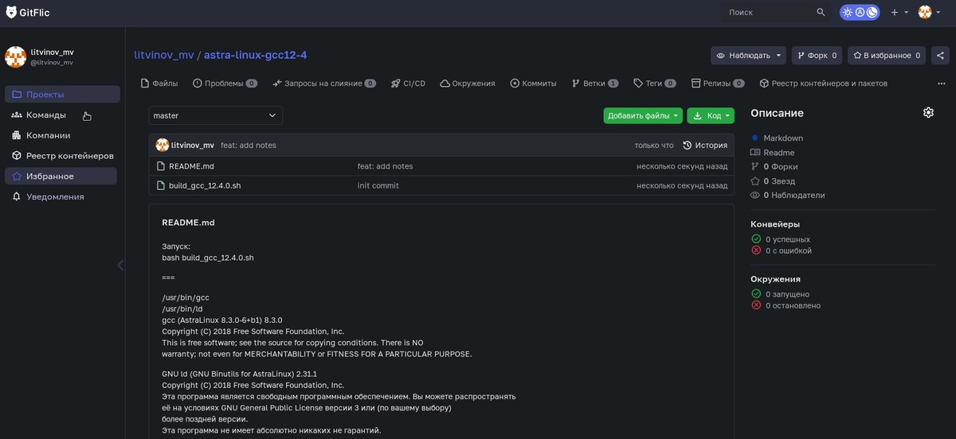The width and height of the screenshot is (956, 439).
Task: Click the share icon button
Action: pos(940,56)
